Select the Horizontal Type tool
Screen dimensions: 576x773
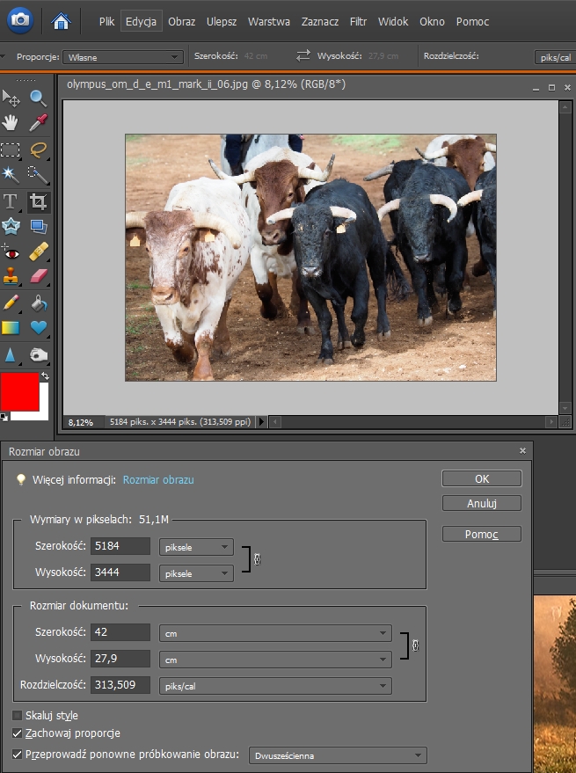point(11,201)
